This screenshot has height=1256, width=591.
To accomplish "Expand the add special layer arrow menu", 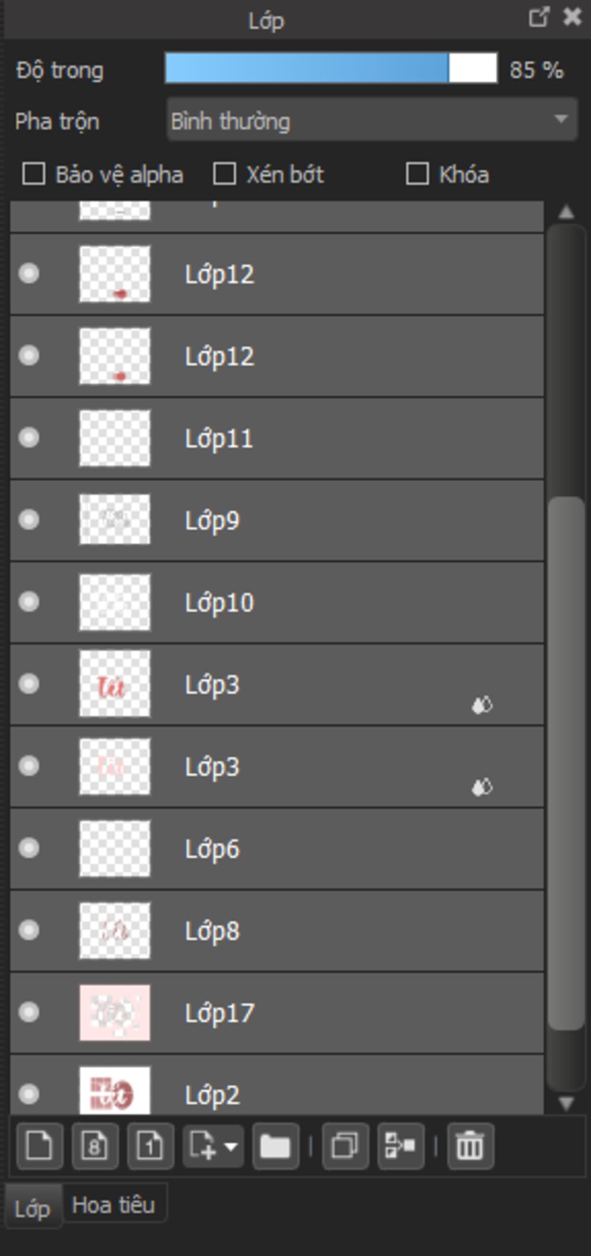I will coord(231,1146).
